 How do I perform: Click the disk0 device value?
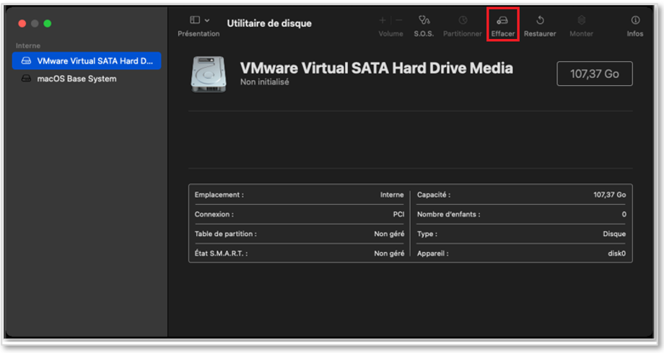tap(616, 253)
